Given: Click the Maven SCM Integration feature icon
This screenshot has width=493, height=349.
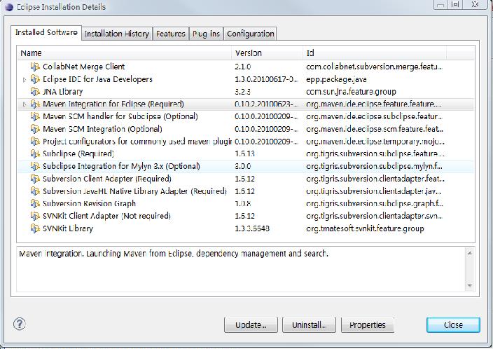Looking at the screenshot, I should pos(35,129).
